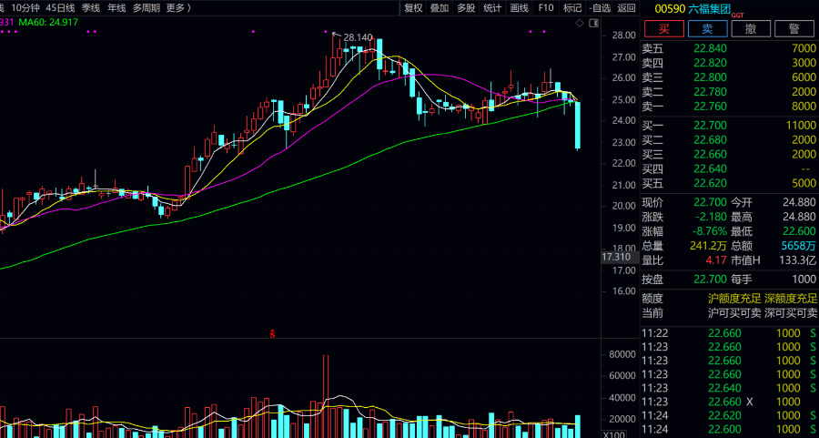819x438 pixels.
Task: Switch to the 季线 quarterly chart tab
Action: 91,8
